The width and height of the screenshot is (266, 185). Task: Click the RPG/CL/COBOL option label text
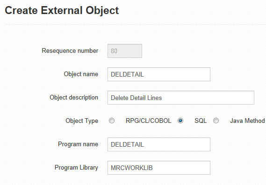tap(149, 121)
